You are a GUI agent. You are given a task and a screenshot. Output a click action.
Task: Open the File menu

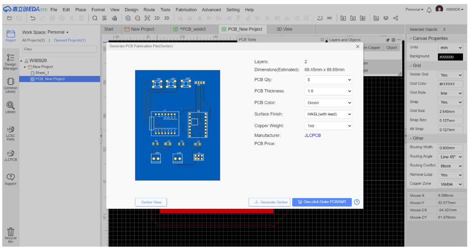(x=53, y=10)
